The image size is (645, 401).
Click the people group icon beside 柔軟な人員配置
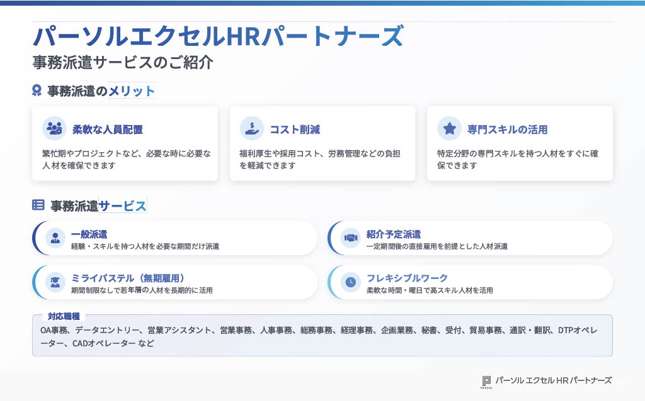click(x=54, y=128)
